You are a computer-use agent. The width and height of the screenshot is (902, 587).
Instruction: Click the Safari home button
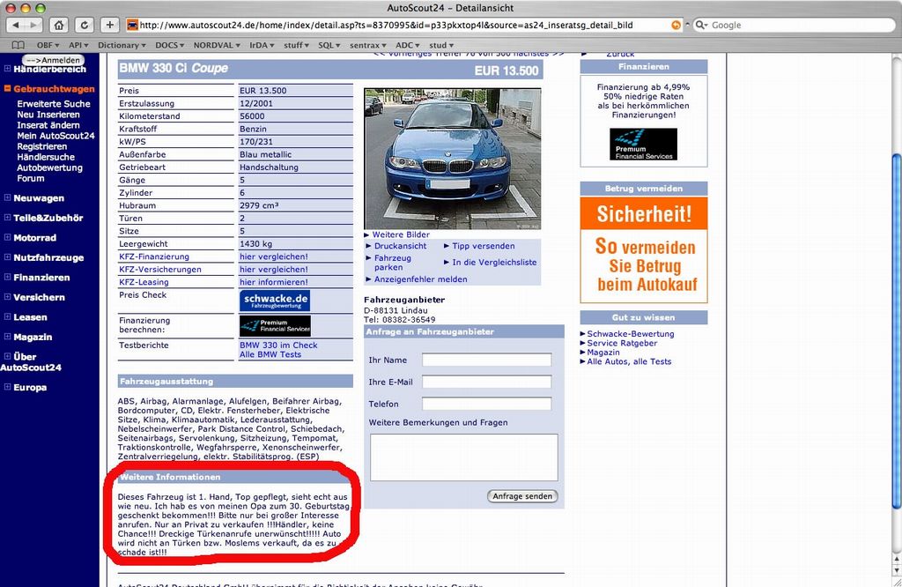click(x=59, y=25)
